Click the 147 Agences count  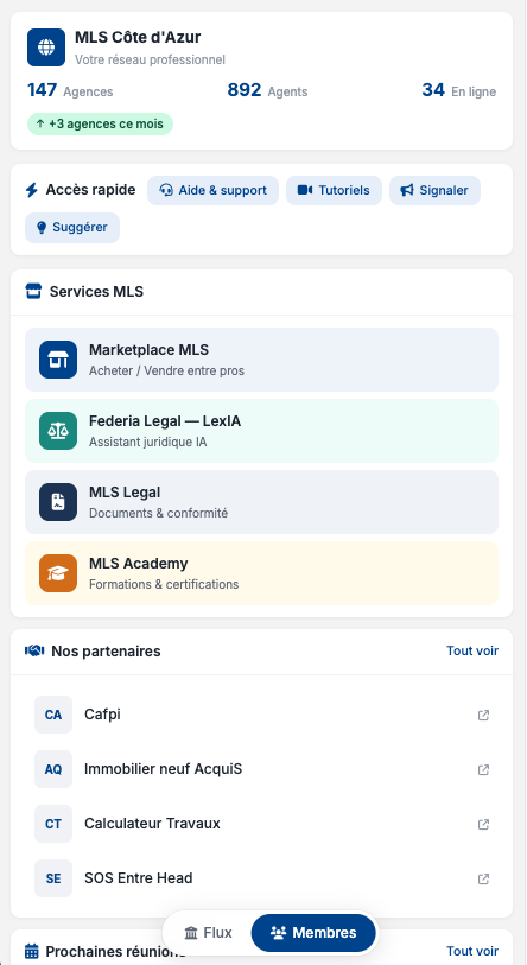pyautogui.click(x=70, y=90)
